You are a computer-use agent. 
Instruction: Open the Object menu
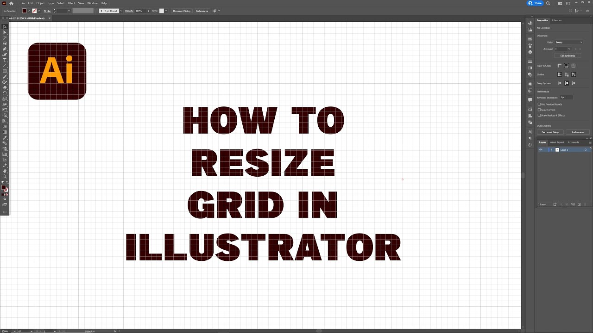coord(40,3)
